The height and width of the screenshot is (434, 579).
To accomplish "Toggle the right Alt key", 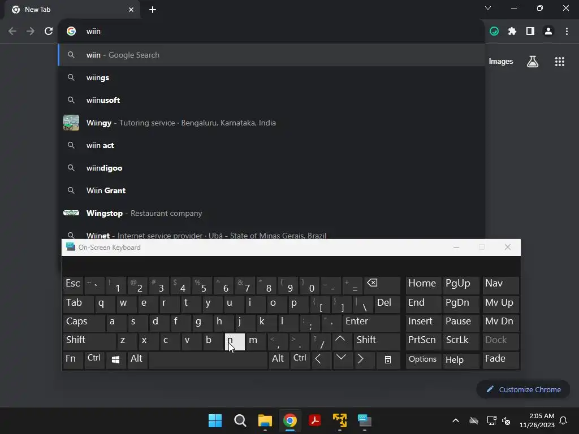I will pyautogui.click(x=278, y=360).
